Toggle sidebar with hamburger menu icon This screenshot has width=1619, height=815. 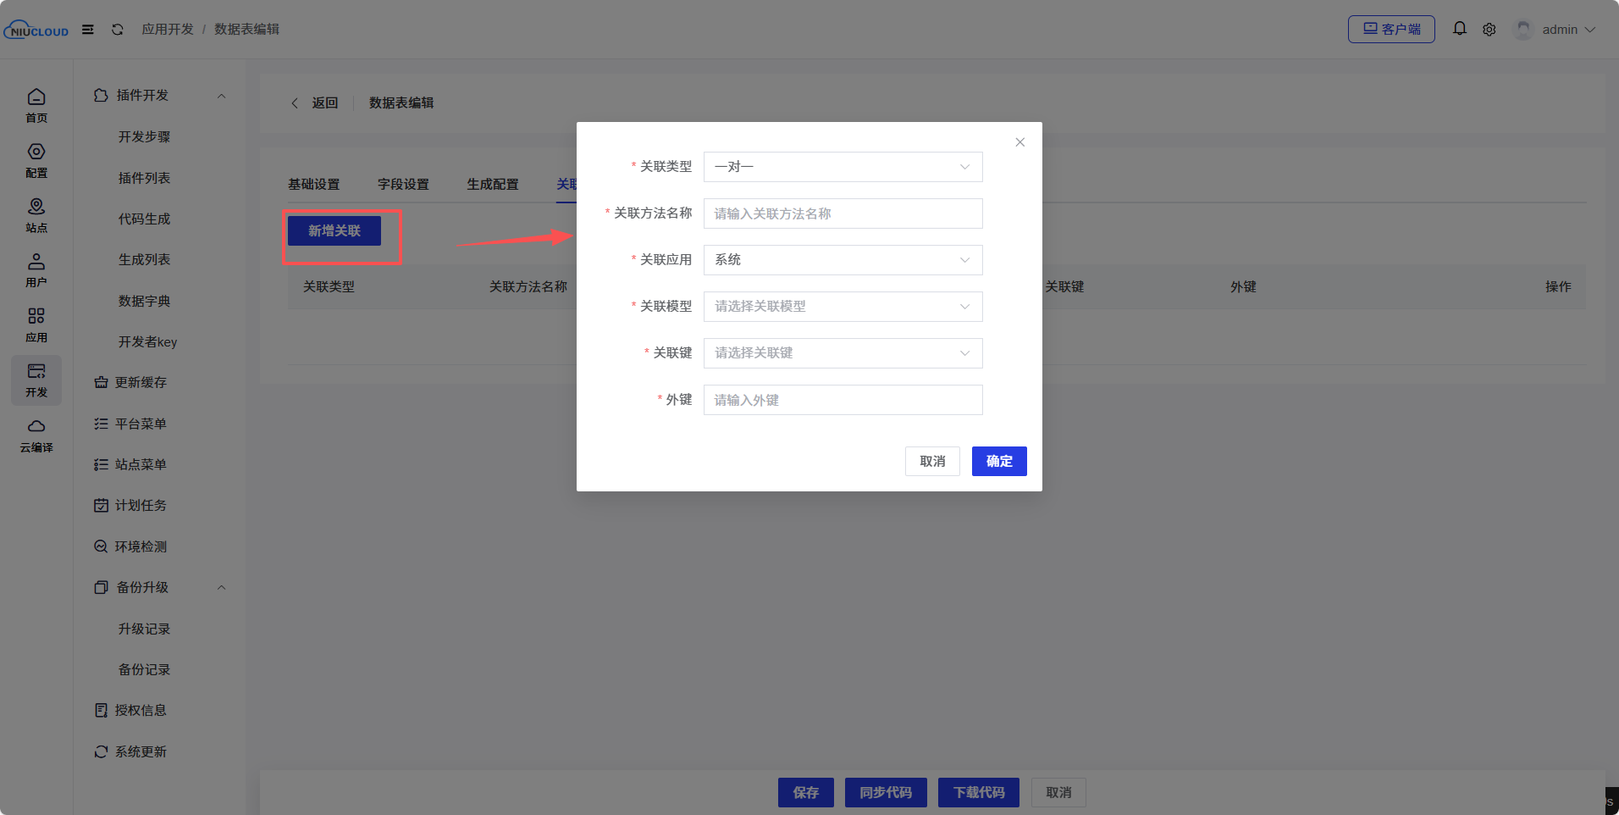click(x=88, y=30)
